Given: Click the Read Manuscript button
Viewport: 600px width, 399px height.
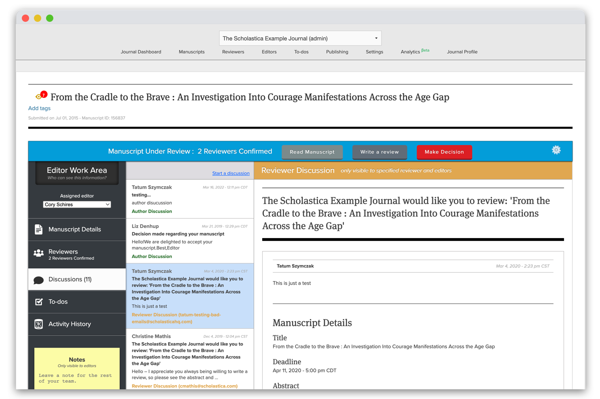Looking at the screenshot, I should coord(312,152).
